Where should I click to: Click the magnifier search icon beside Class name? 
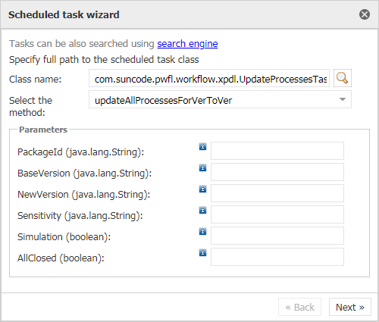(x=343, y=78)
